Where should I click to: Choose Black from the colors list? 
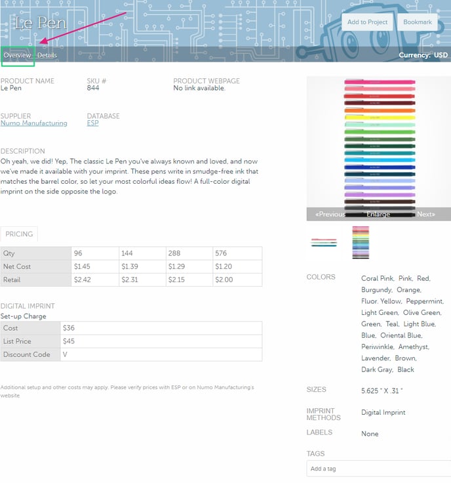[x=406, y=370]
